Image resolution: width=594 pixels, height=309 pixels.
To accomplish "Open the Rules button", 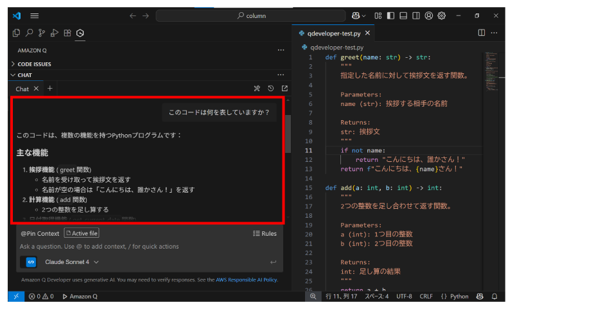I will coord(265,234).
